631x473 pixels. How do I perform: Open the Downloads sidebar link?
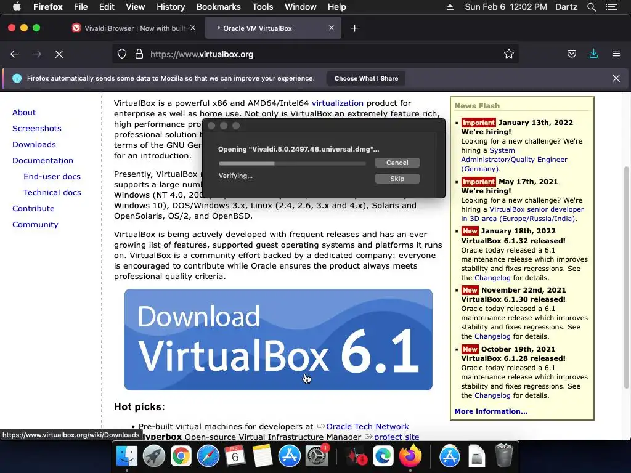[34, 144]
